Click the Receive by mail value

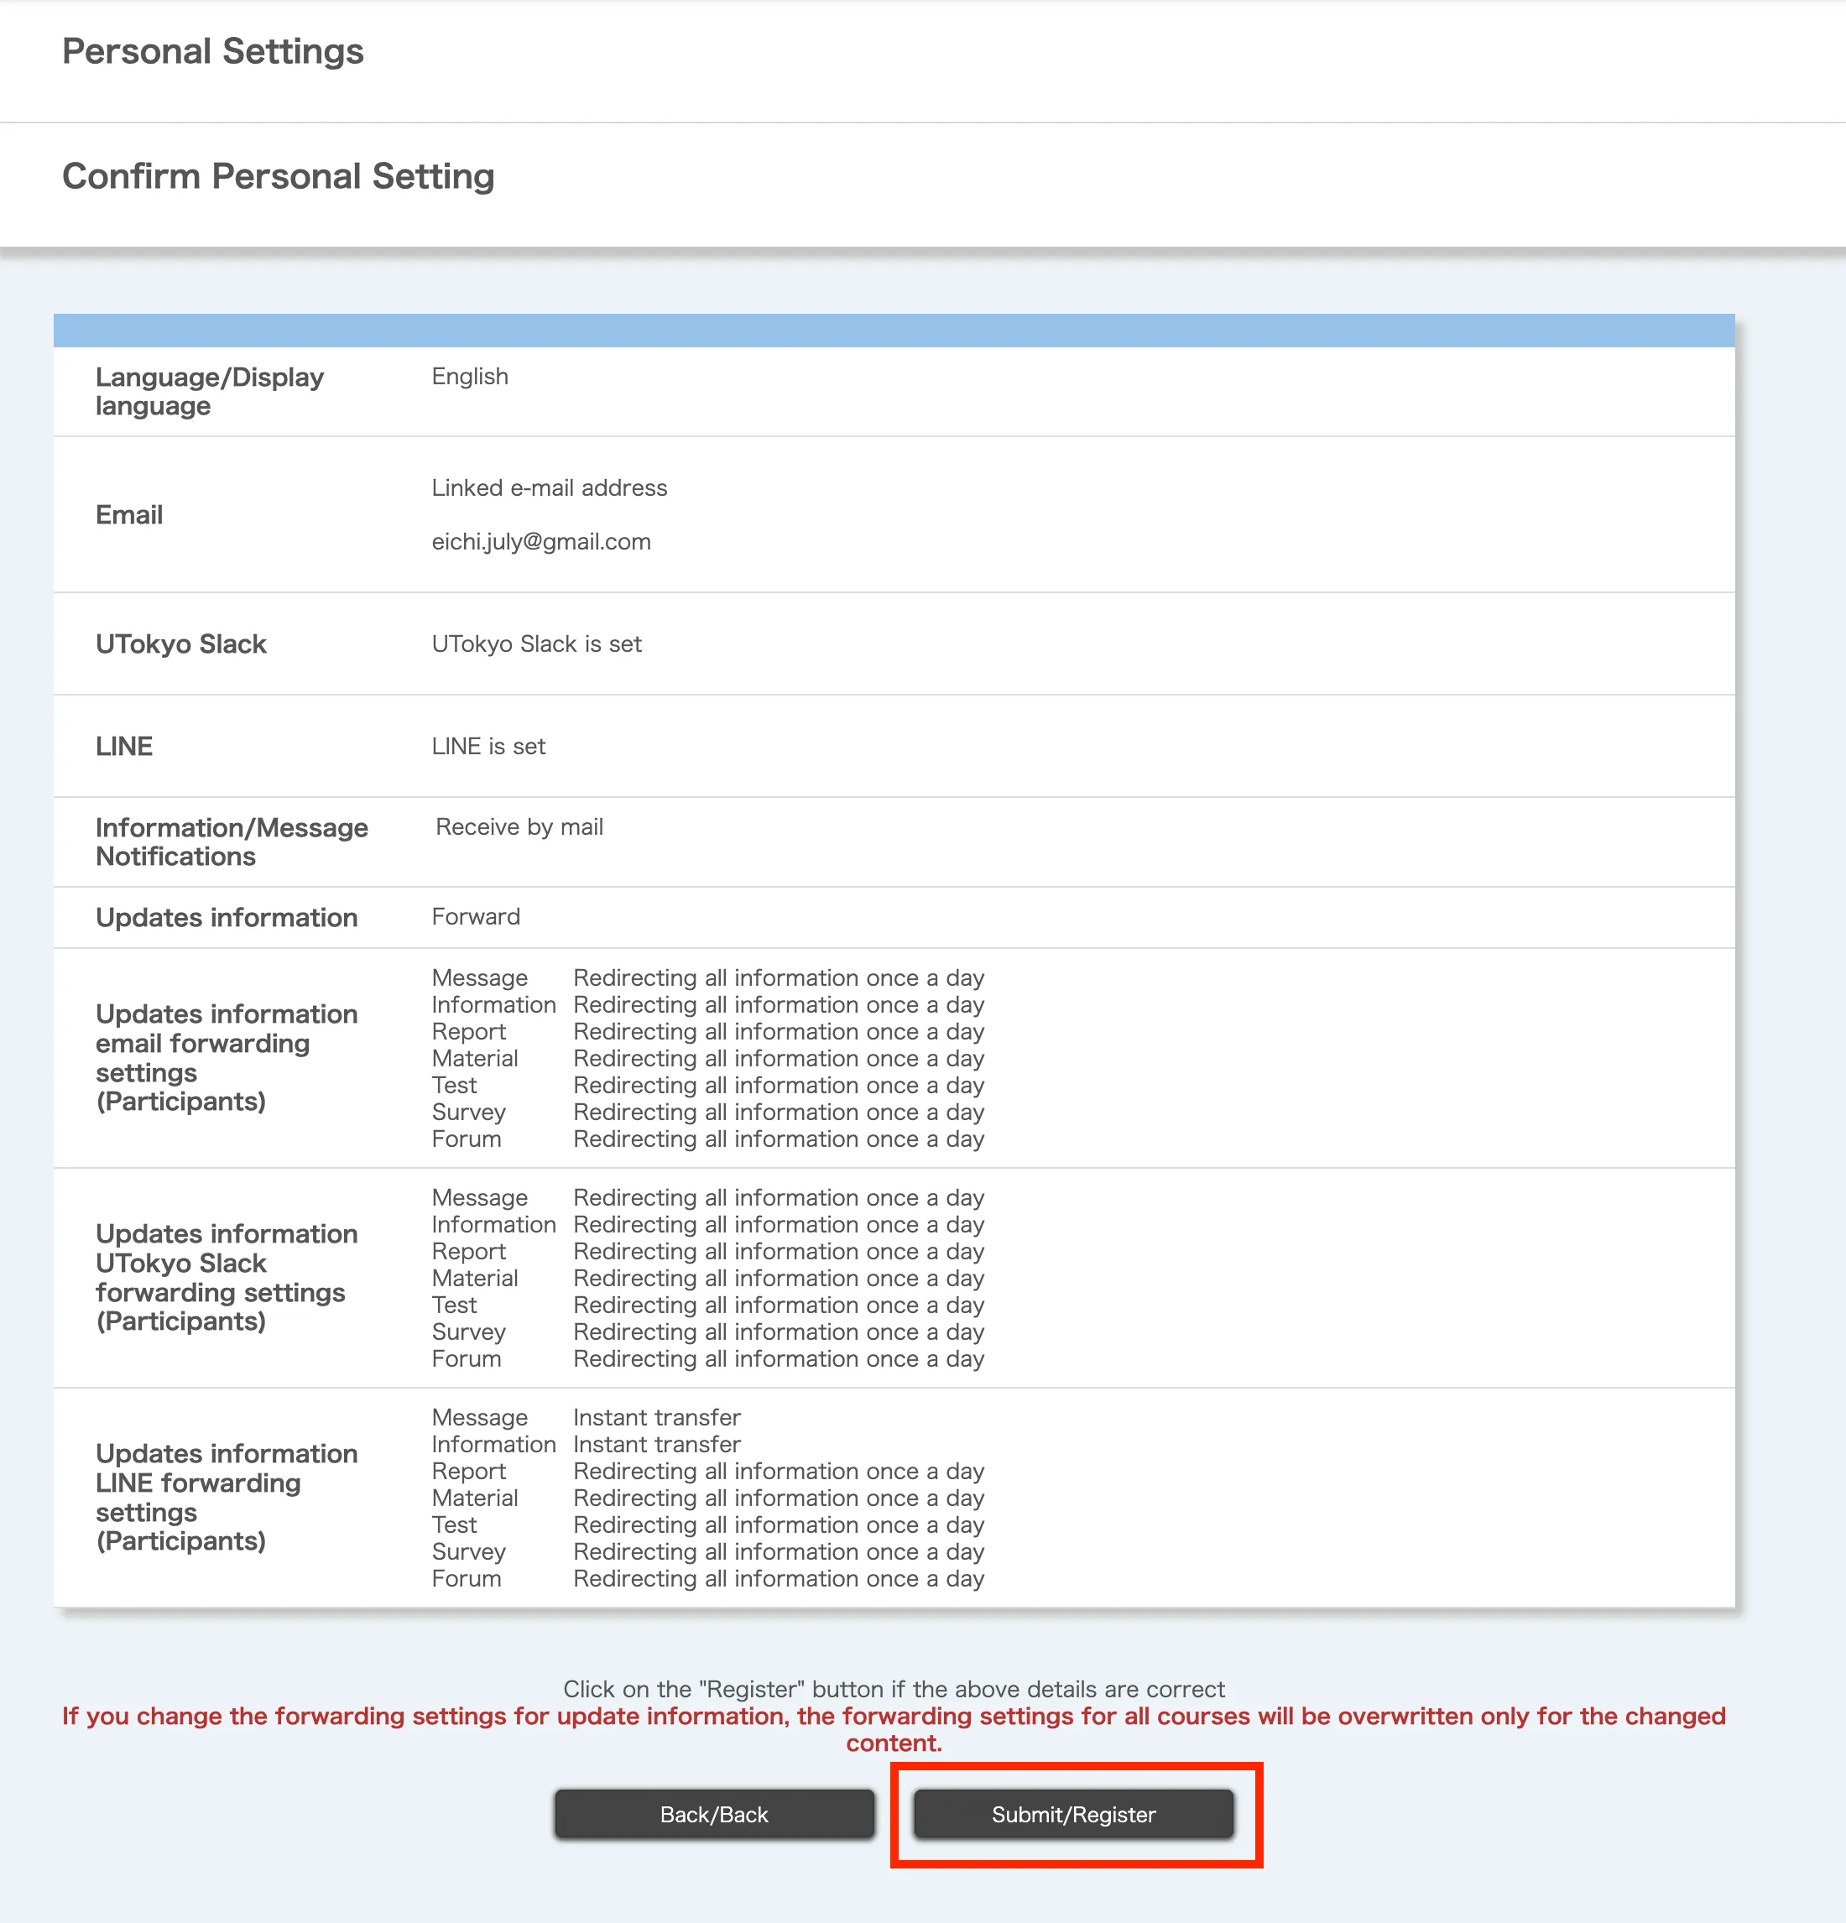coord(519,827)
